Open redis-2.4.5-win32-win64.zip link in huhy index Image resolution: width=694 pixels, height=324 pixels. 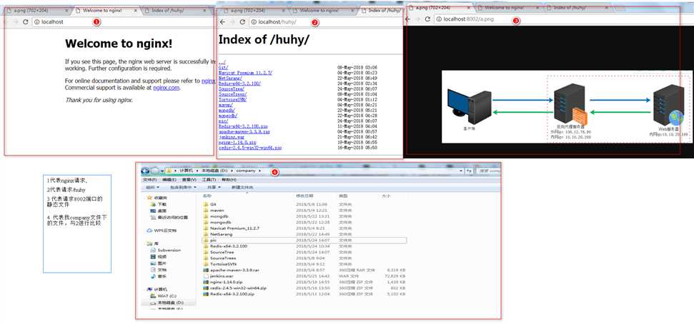click(x=250, y=148)
